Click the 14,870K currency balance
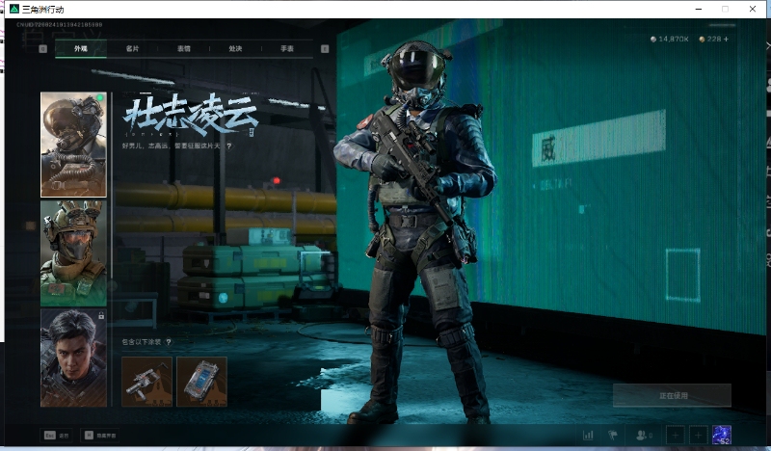 click(670, 39)
